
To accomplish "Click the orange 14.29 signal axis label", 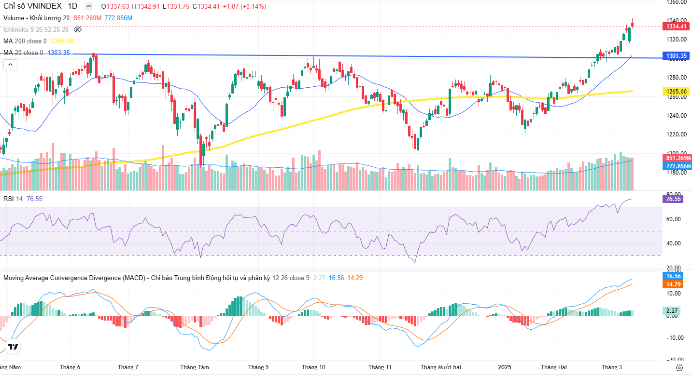I will 673,284.
